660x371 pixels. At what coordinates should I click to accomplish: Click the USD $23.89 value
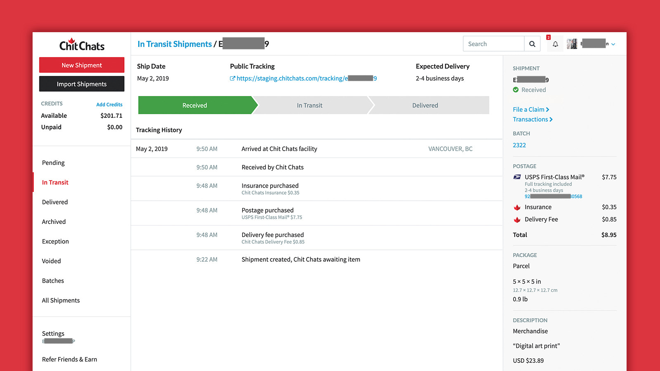pos(528,361)
